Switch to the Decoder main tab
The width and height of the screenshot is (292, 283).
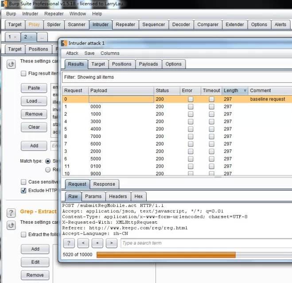tap(181, 25)
